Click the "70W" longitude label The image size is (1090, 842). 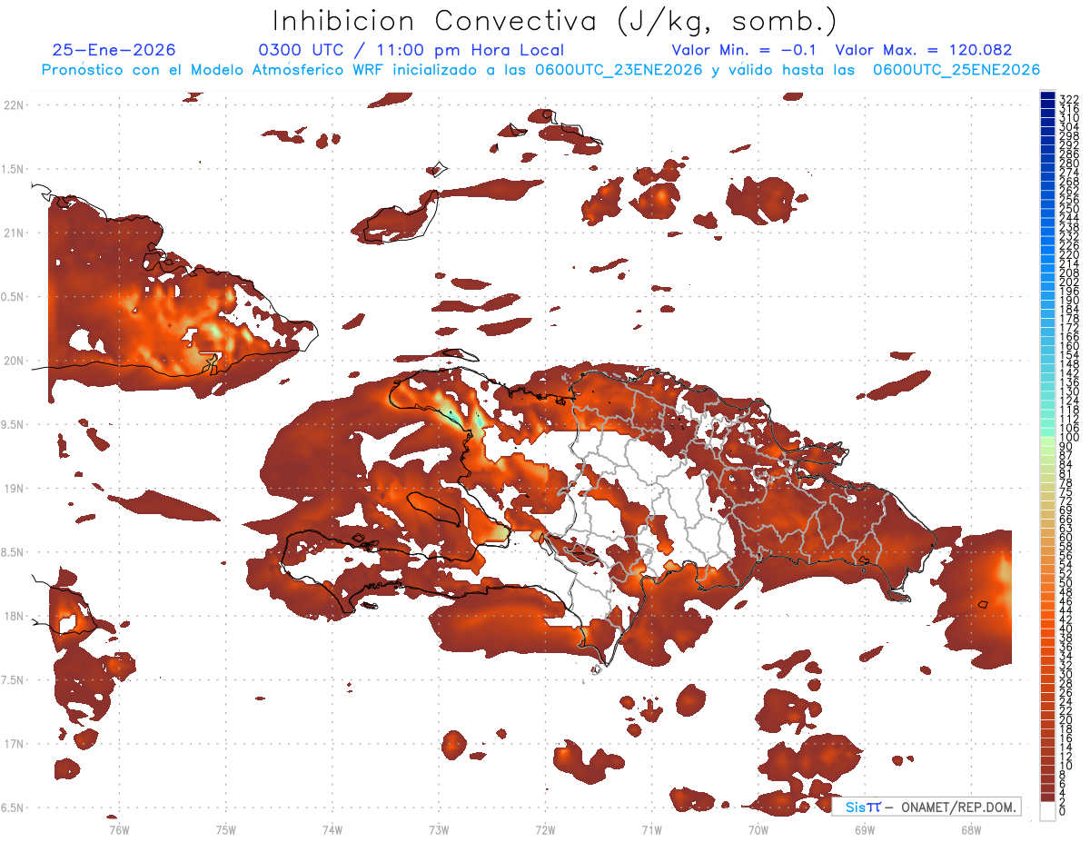point(758,829)
